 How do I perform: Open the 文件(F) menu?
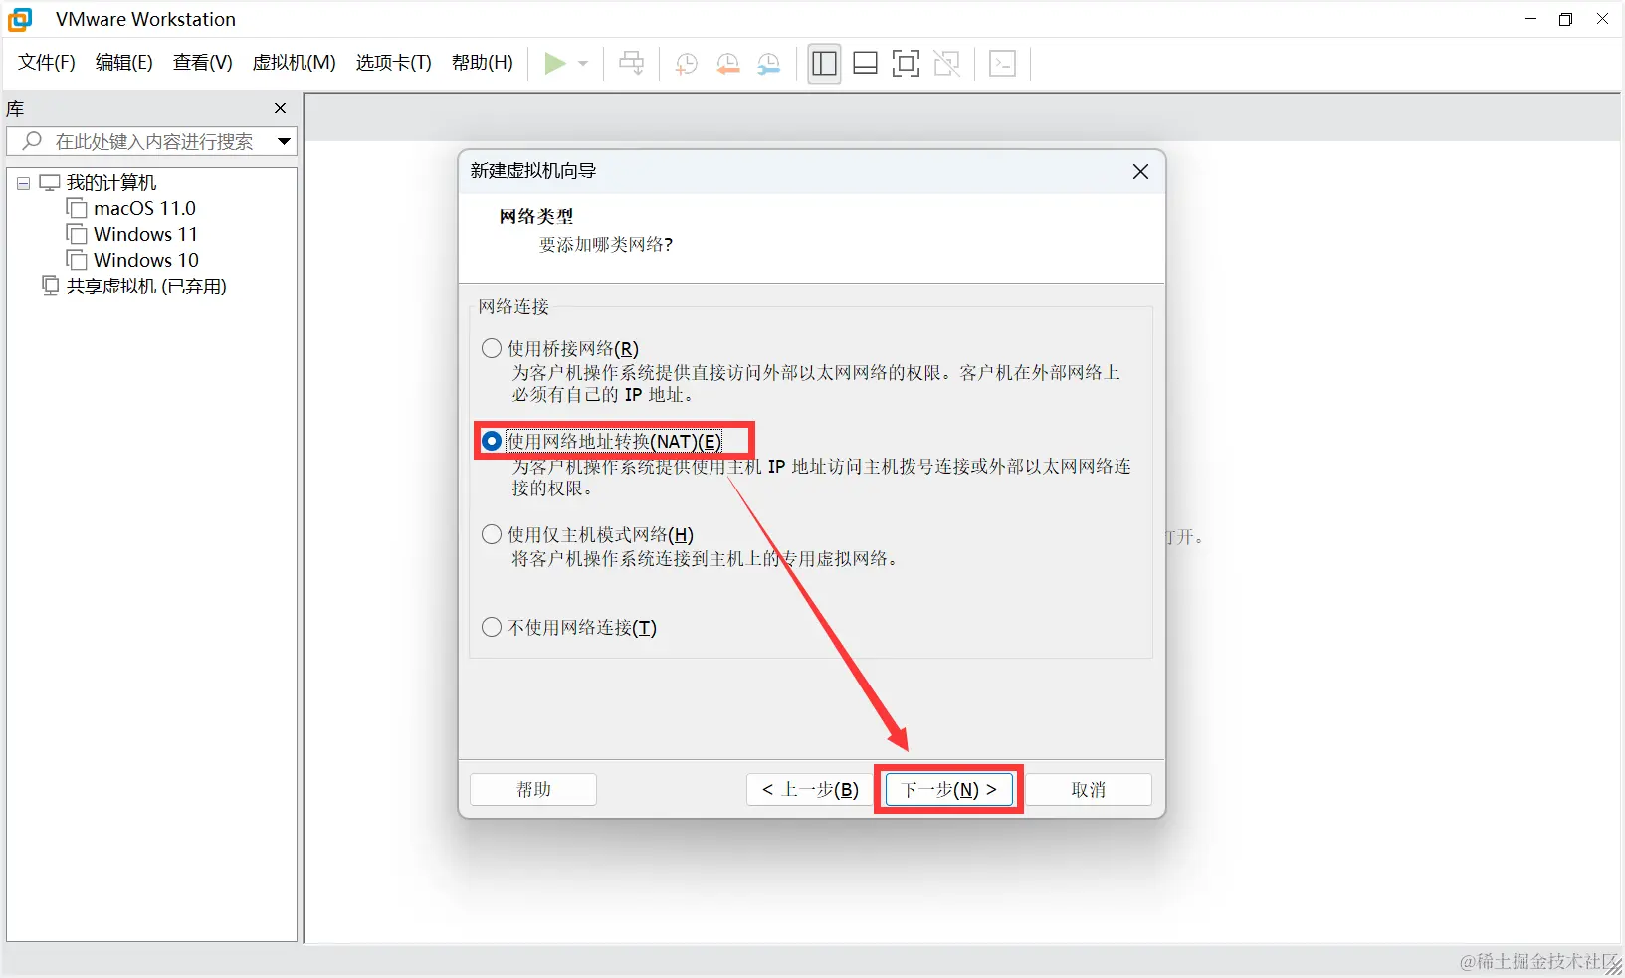47,63
